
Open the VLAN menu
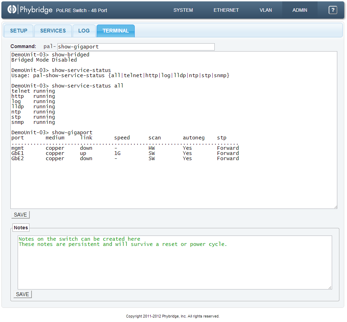pyautogui.click(x=266, y=10)
